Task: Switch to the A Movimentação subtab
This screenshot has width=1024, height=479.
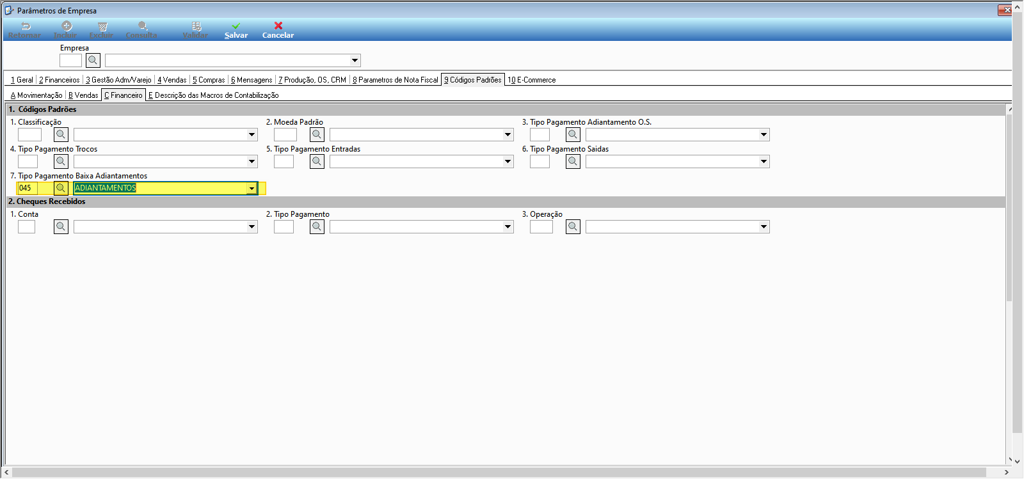Action: pos(36,95)
